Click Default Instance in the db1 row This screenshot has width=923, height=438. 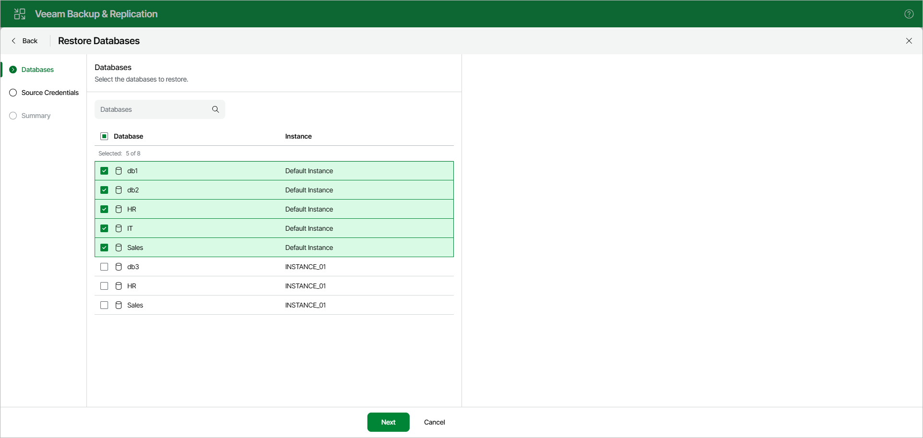(309, 171)
